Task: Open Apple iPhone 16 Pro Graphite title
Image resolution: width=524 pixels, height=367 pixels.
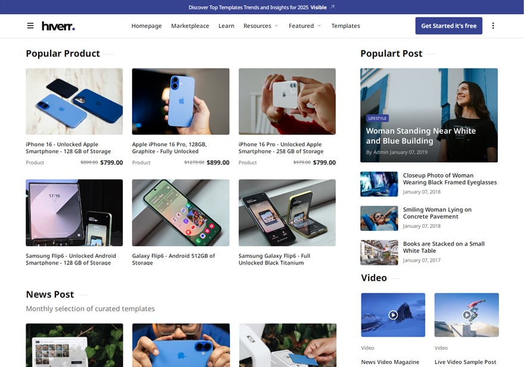Action: pyautogui.click(x=169, y=148)
